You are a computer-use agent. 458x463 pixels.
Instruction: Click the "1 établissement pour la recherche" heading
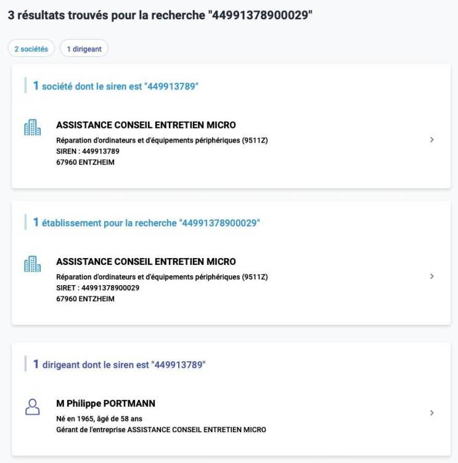coord(147,223)
